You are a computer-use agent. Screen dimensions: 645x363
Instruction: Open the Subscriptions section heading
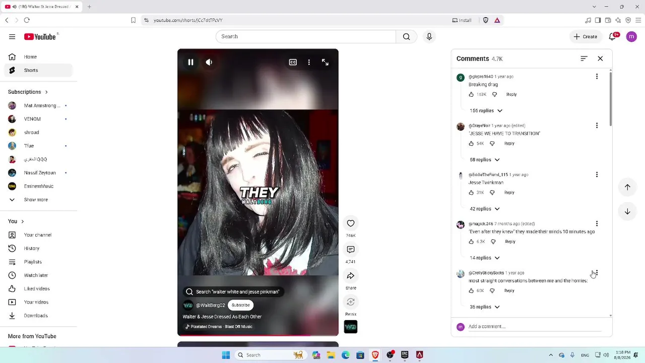pos(28,92)
